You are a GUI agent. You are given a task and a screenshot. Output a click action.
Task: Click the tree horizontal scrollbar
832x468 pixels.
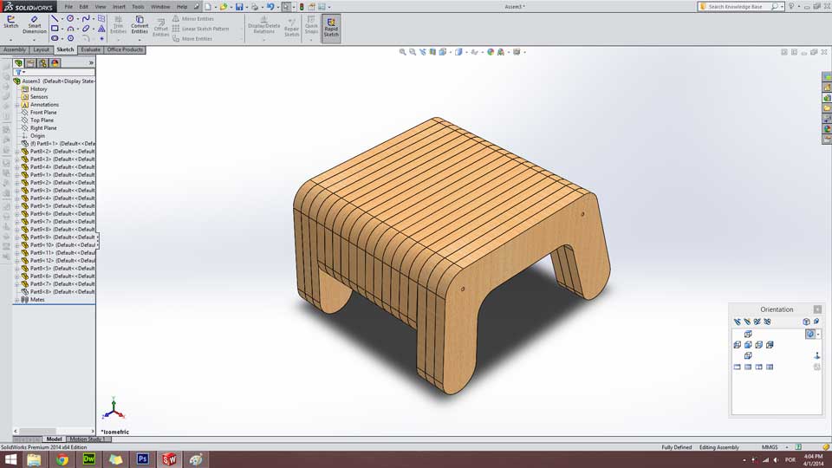pyautogui.click(x=54, y=432)
